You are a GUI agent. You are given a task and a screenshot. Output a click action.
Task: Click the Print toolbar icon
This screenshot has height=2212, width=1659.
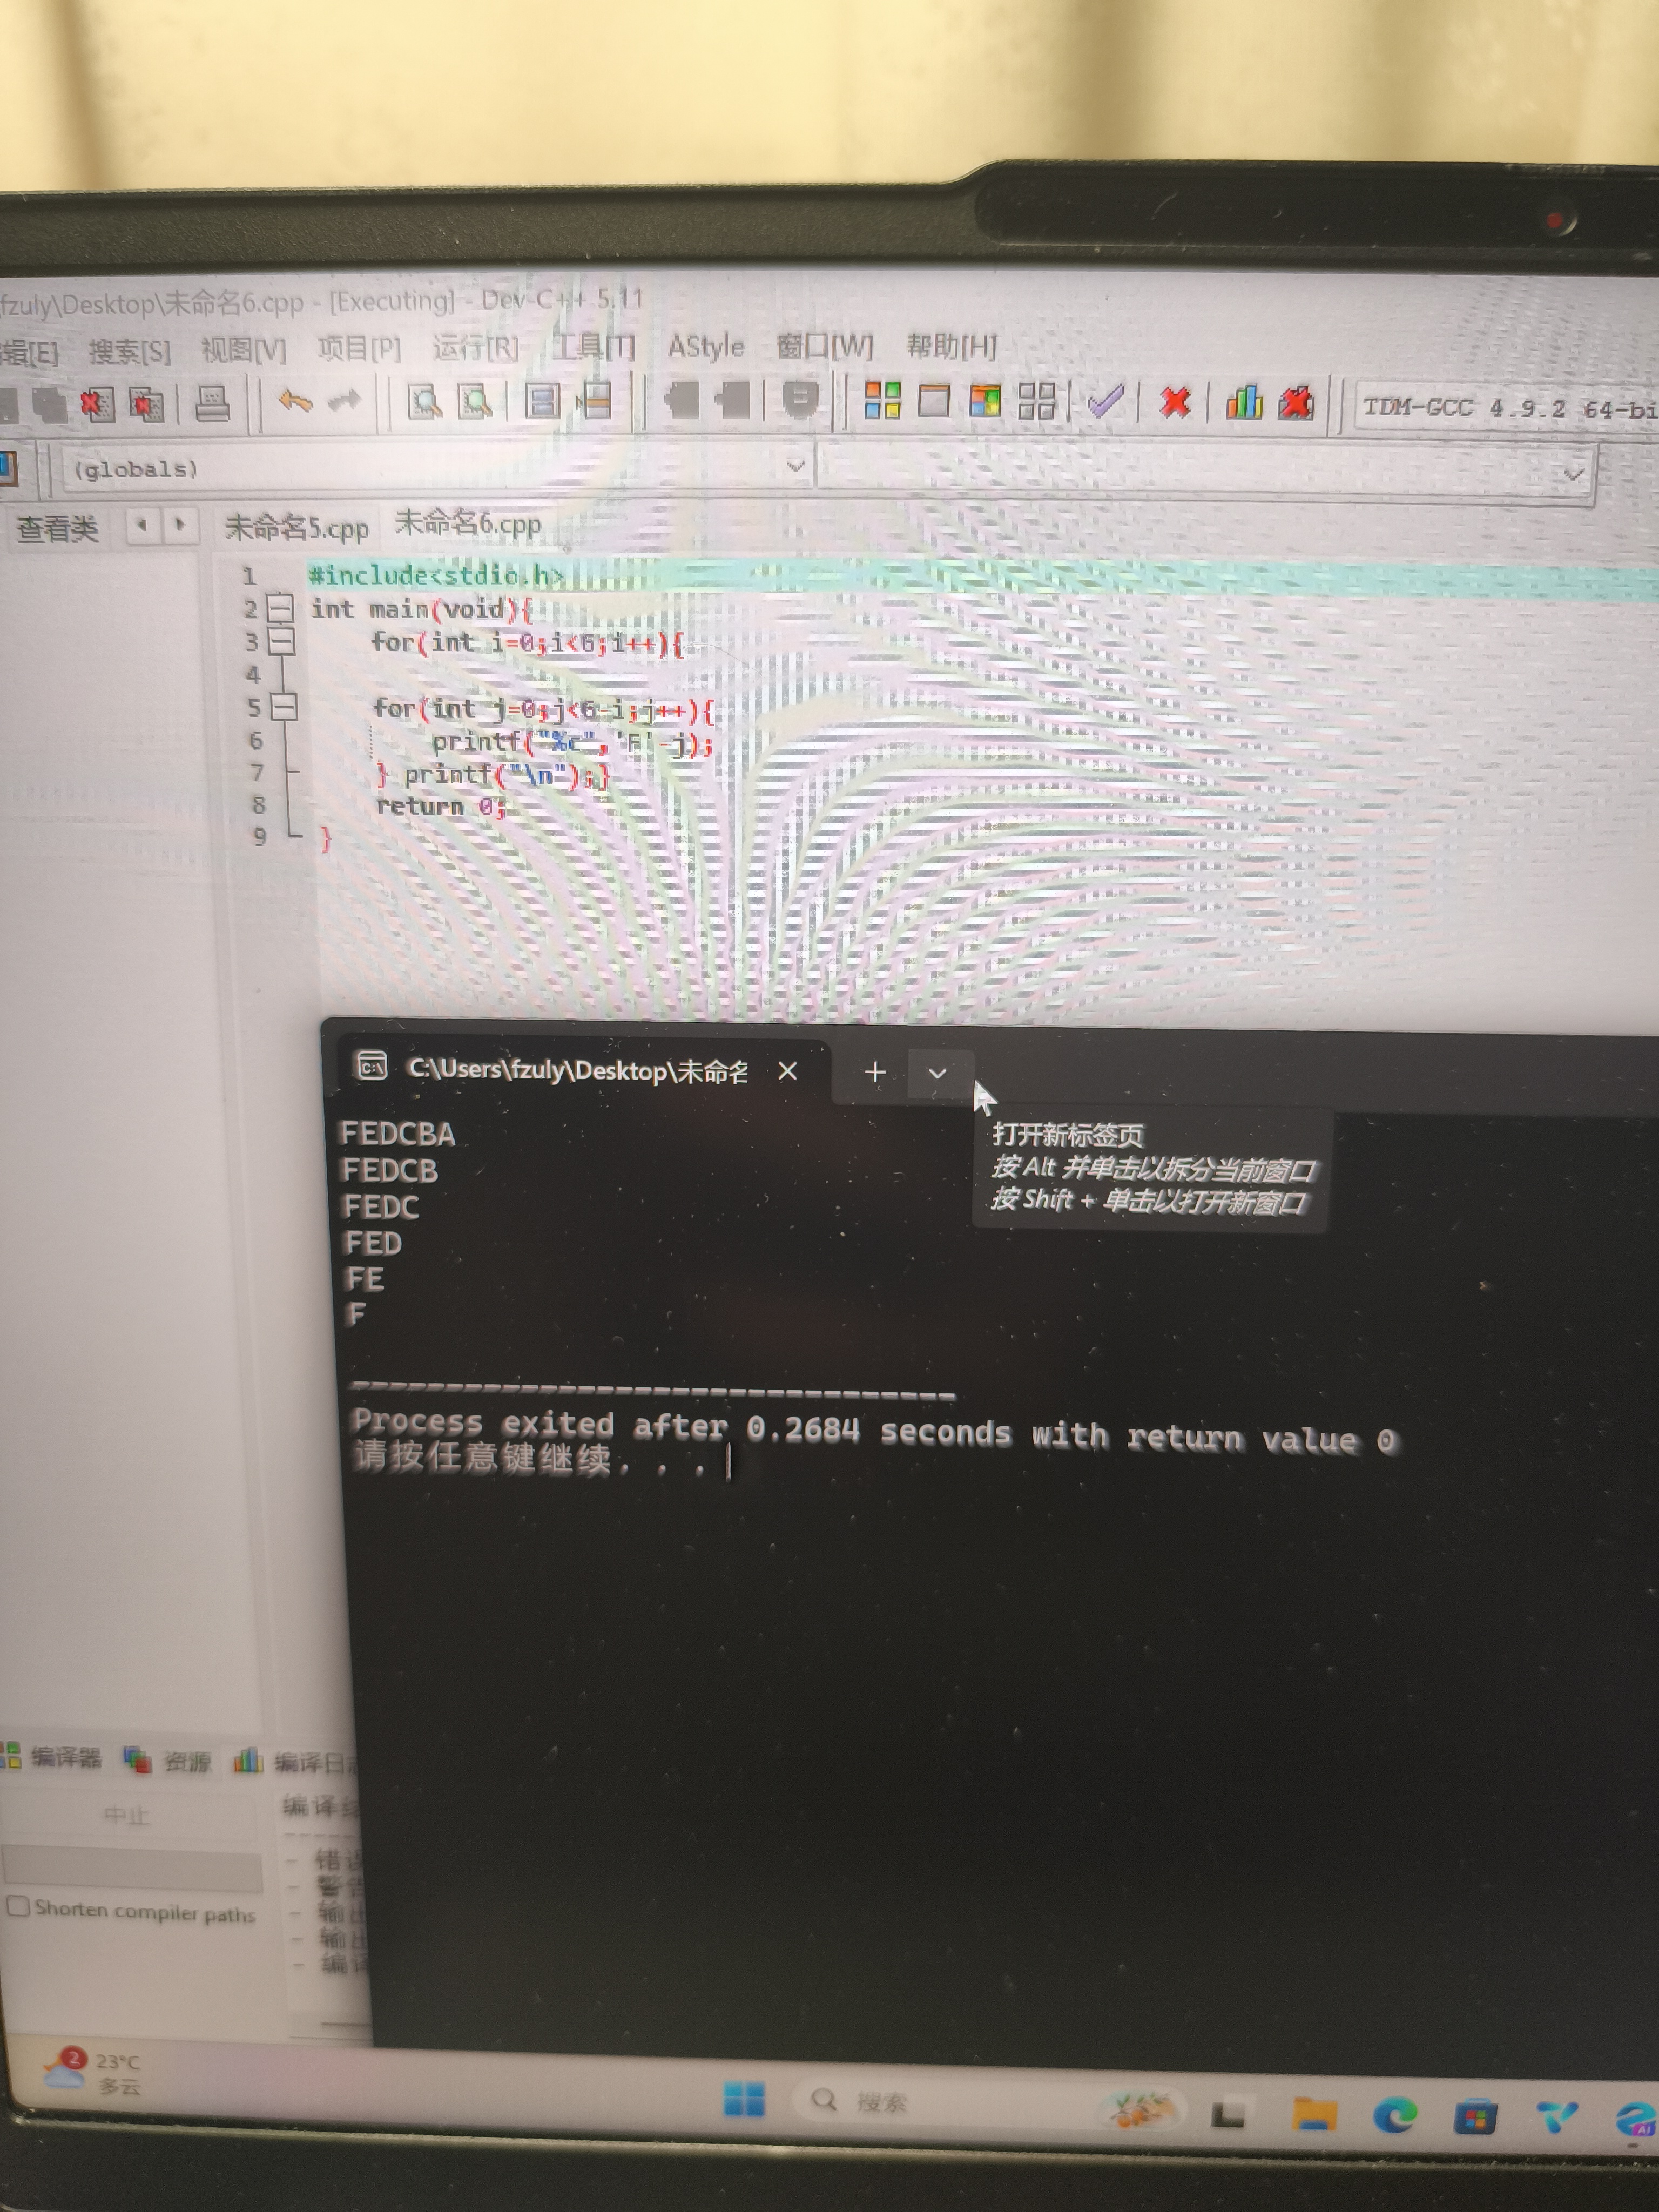pyautogui.click(x=212, y=403)
